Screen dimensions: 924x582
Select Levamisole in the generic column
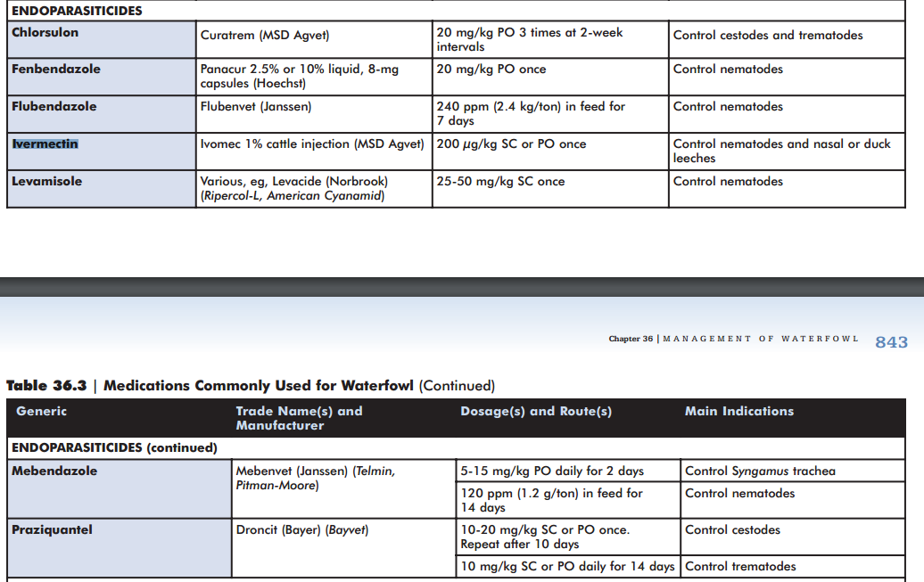pos(46,181)
